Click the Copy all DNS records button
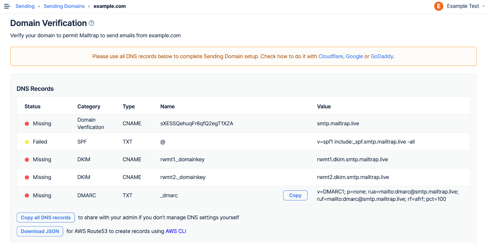487x243 pixels. 46,217
